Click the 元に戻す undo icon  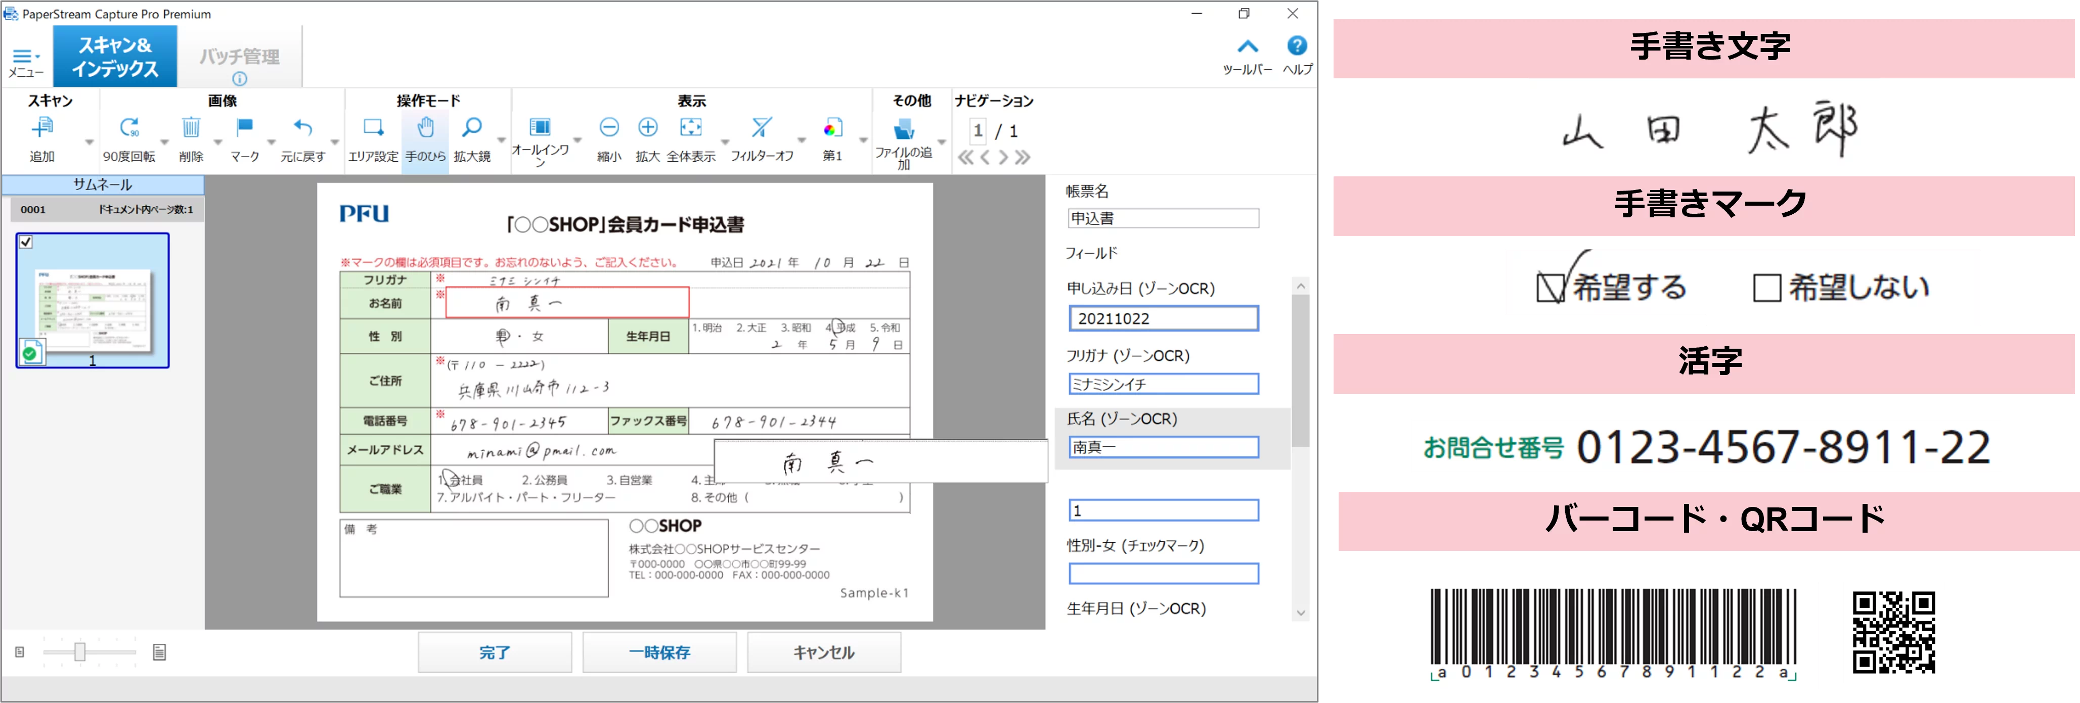[x=303, y=127]
